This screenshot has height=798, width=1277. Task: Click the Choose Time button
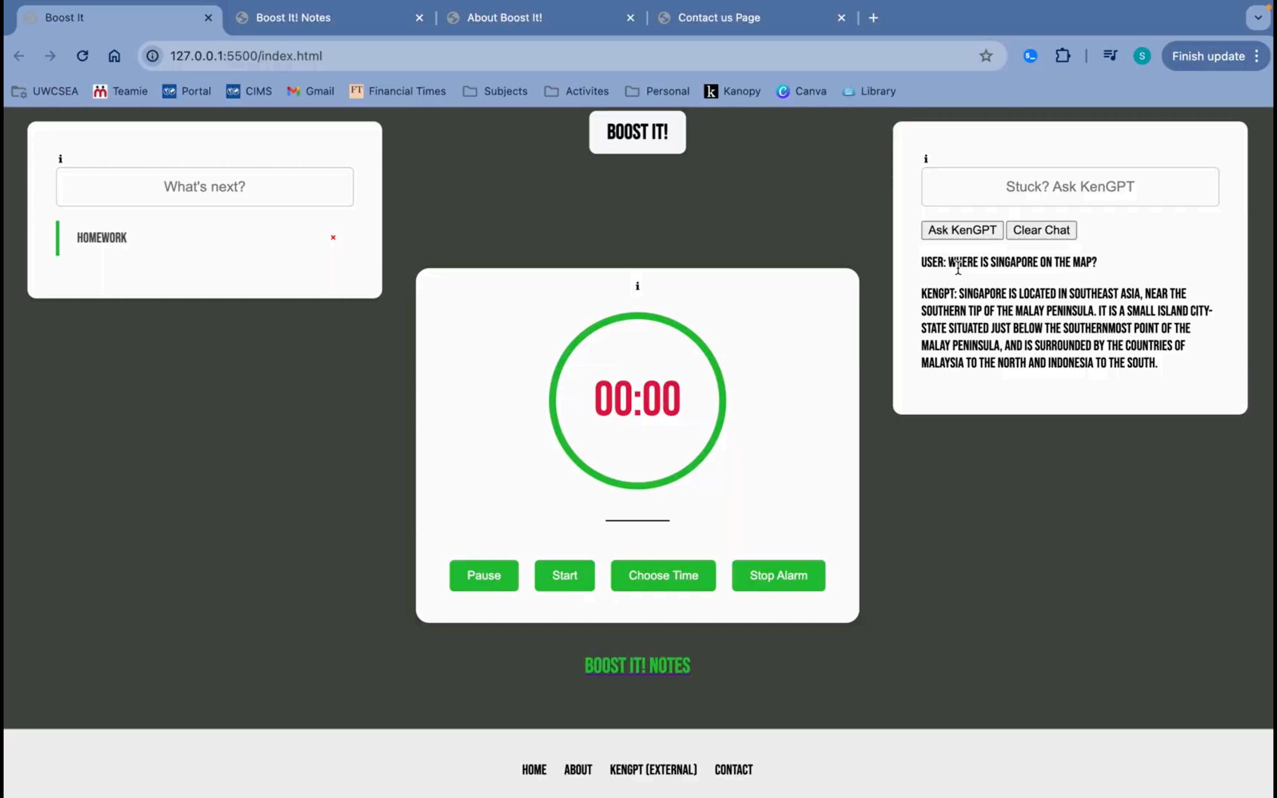[663, 575]
